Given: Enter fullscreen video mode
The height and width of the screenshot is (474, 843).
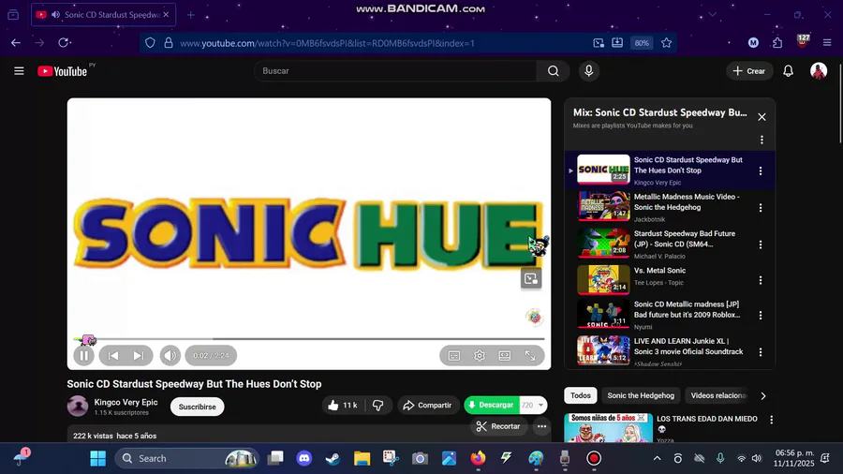Looking at the screenshot, I should (530, 356).
